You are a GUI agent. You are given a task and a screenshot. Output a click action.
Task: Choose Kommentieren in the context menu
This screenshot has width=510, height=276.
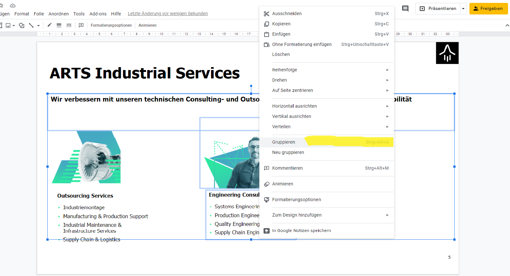pyautogui.click(x=327, y=168)
